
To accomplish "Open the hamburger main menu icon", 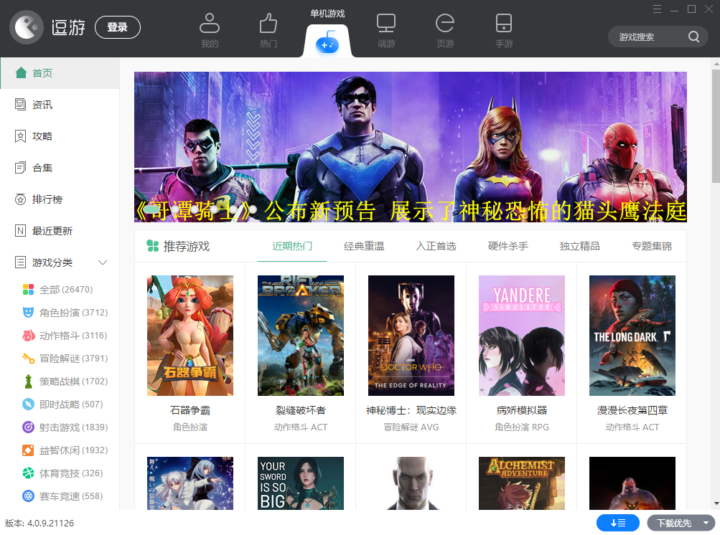I will point(657,9).
